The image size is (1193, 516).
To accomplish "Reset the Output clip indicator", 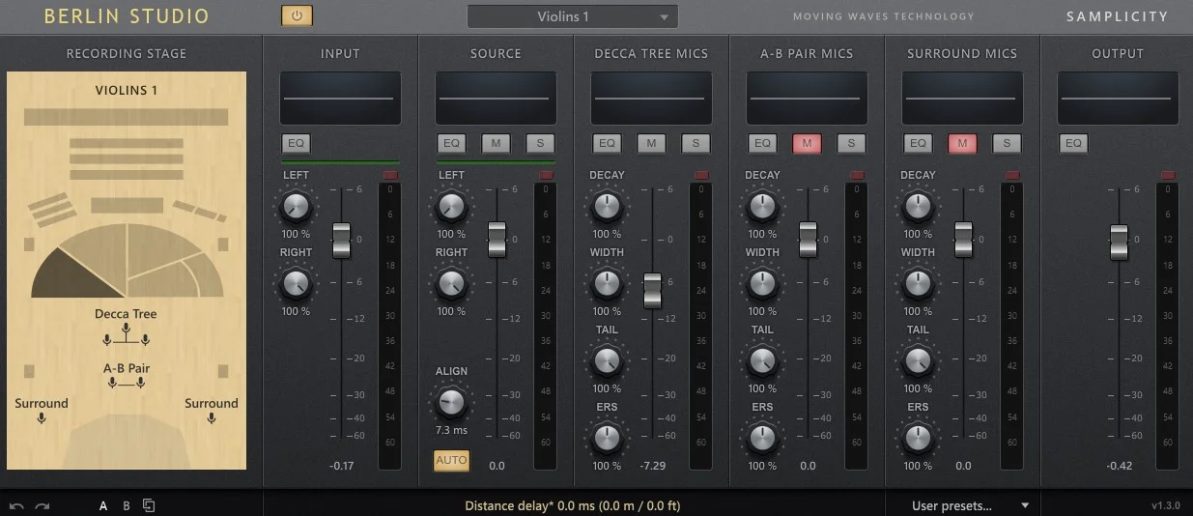I will 1168,175.
